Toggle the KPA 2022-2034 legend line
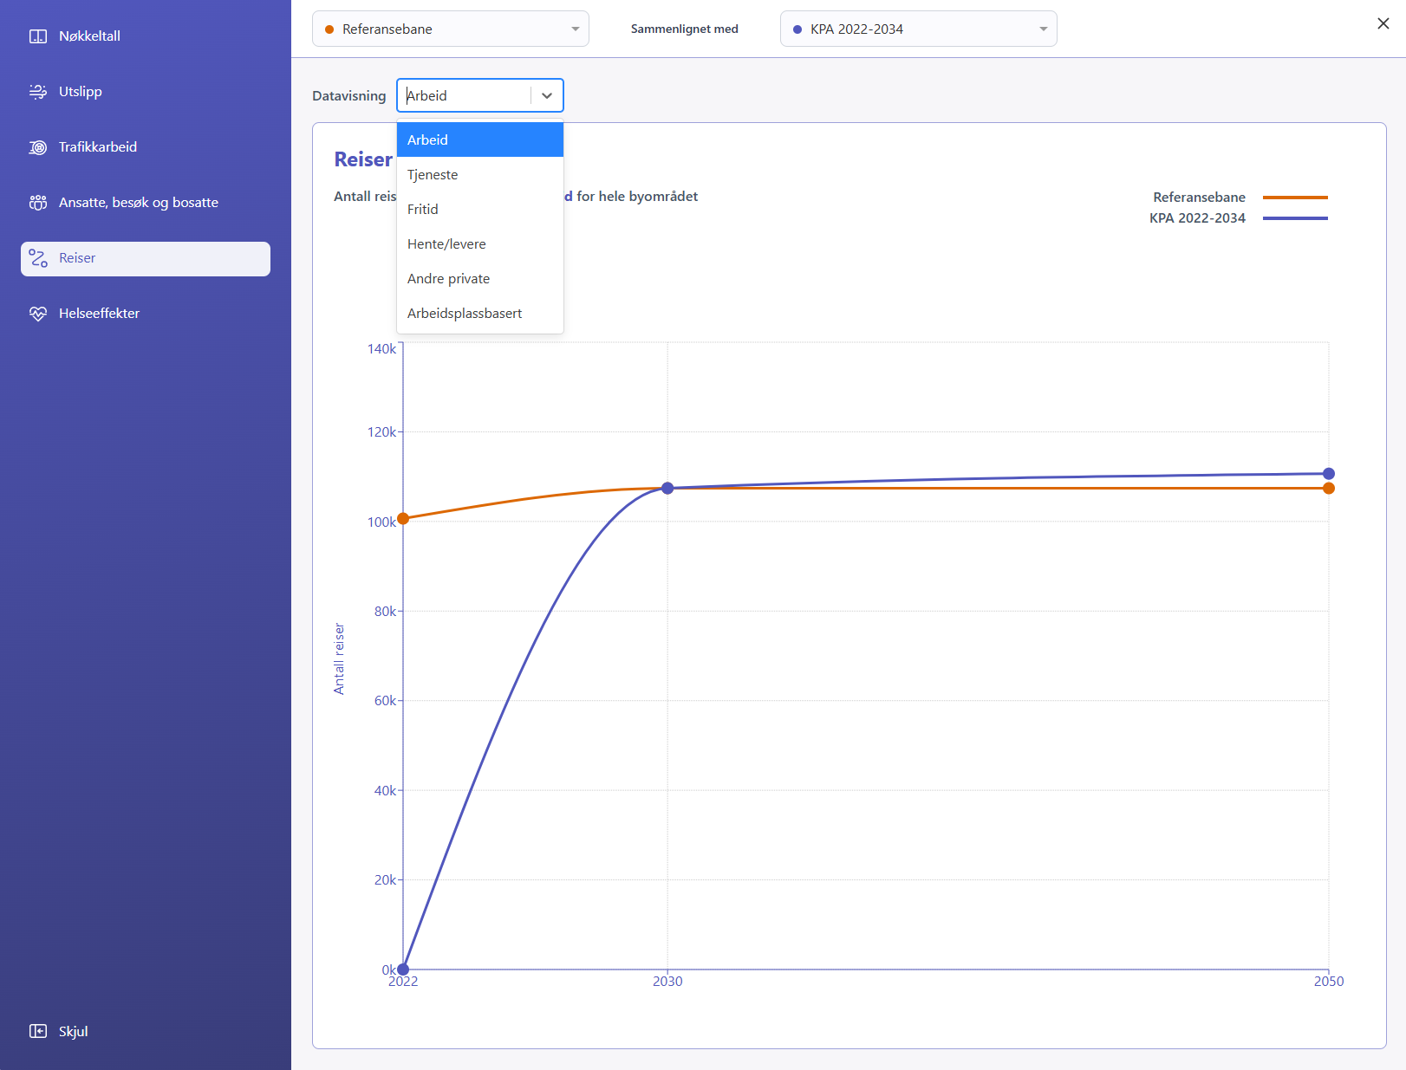Image resolution: width=1406 pixels, height=1070 pixels. click(1295, 218)
